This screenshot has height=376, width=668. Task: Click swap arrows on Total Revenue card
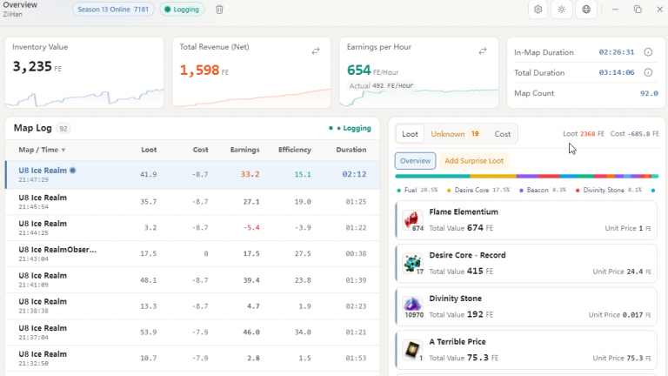(316, 51)
